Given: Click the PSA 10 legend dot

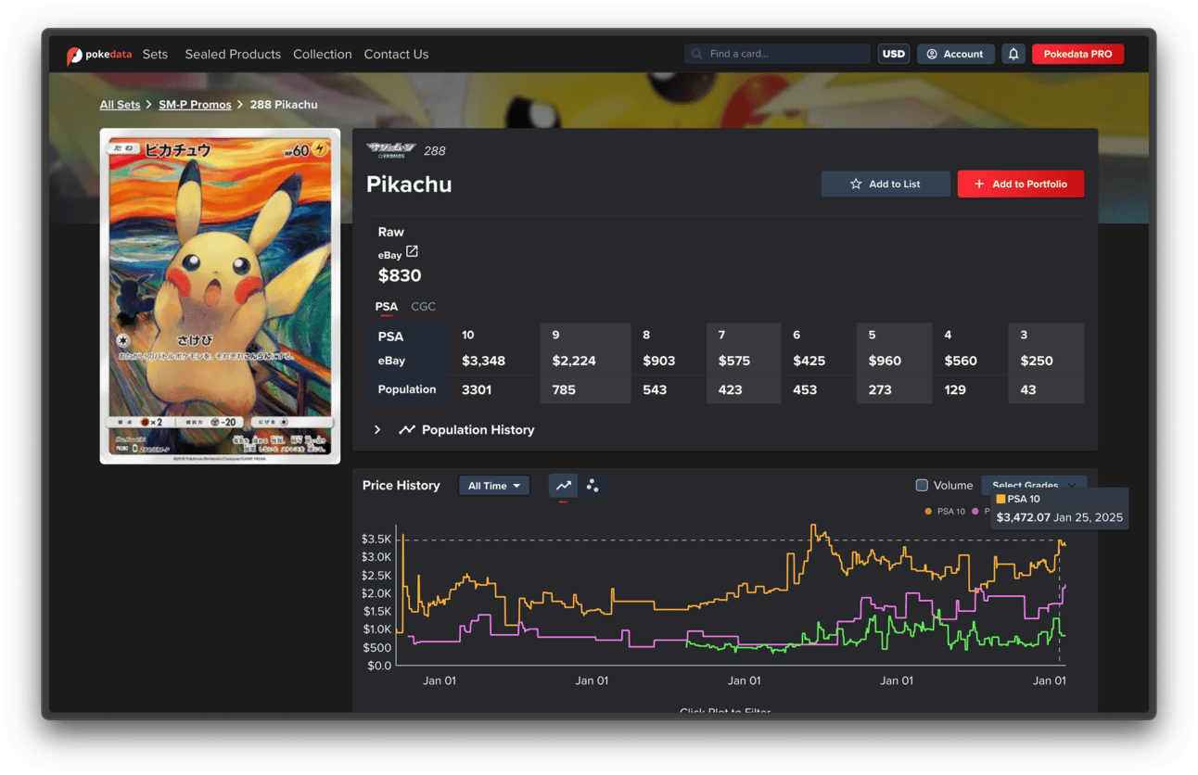Looking at the screenshot, I should (x=928, y=512).
